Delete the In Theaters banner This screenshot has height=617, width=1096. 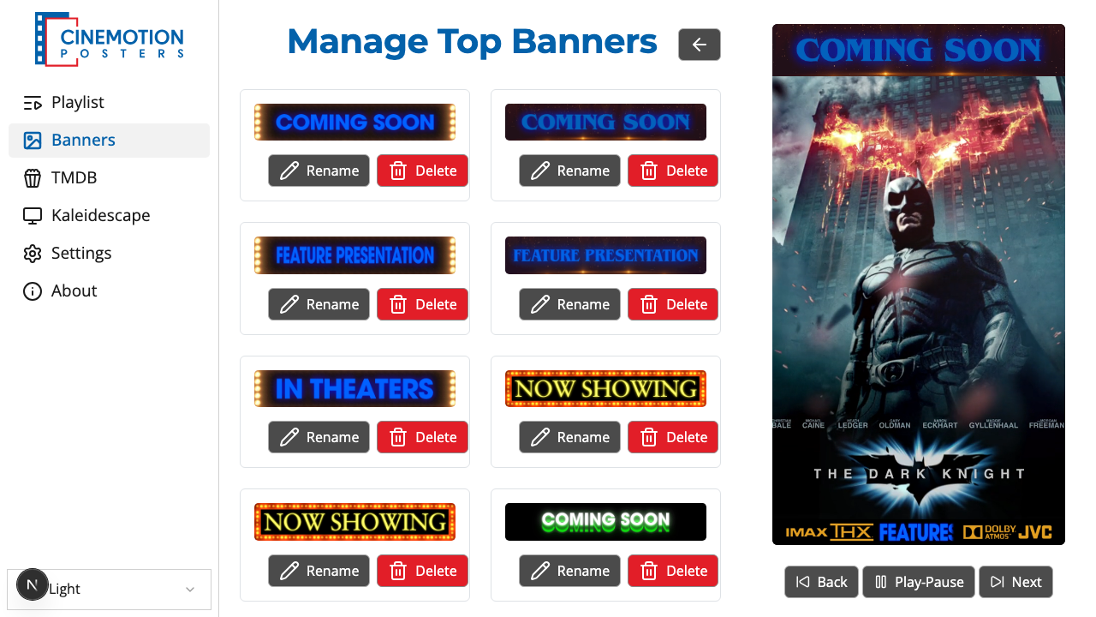click(422, 437)
